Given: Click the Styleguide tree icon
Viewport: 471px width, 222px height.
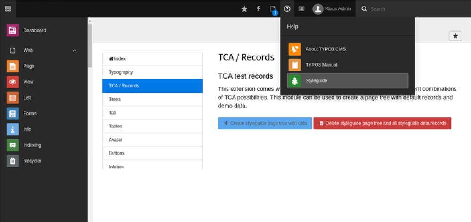Looking at the screenshot, I should click(295, 81).
